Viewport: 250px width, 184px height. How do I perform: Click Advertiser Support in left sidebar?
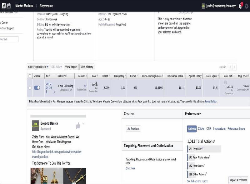pos(7,28)
